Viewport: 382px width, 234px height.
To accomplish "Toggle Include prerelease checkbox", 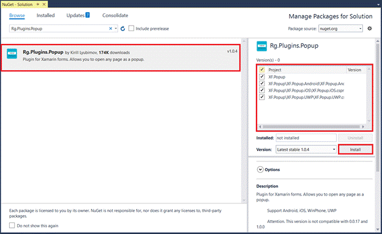I will click(x=131, y=28).
